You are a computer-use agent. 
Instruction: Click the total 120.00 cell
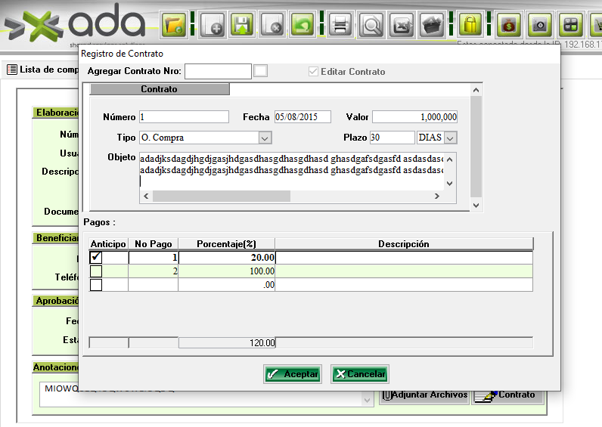click(227, 342)
